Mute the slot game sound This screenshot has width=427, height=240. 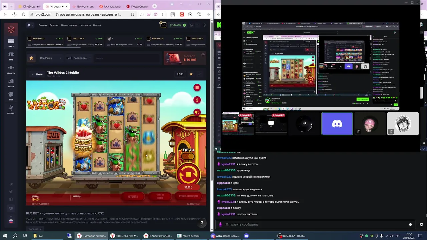pos(197,112)
